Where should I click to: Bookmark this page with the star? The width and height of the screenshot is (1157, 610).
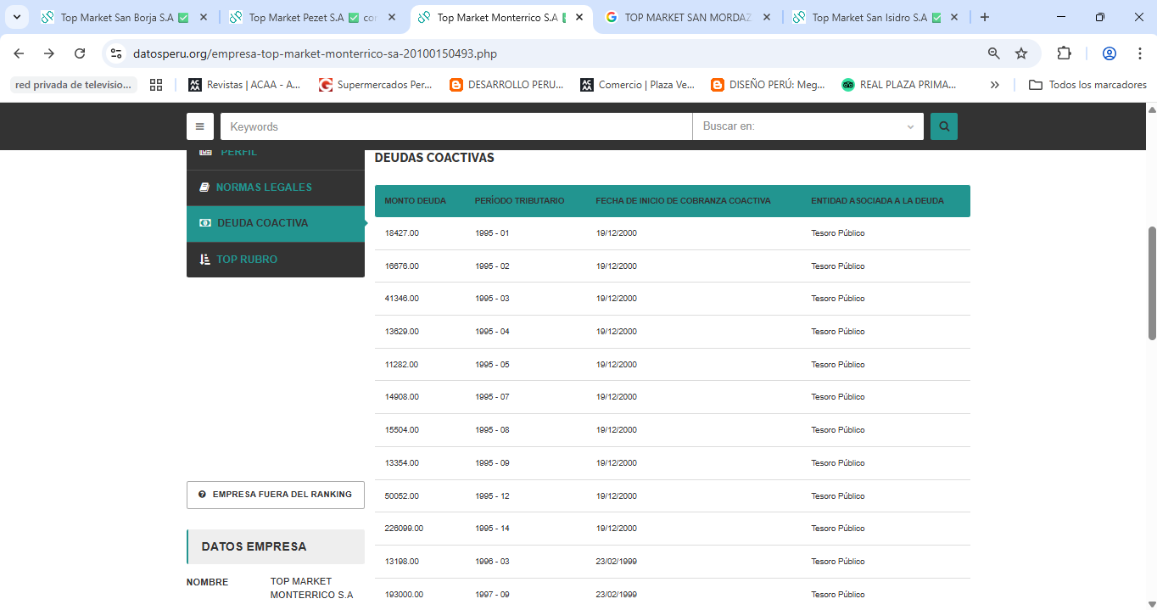pos(1021,53)
